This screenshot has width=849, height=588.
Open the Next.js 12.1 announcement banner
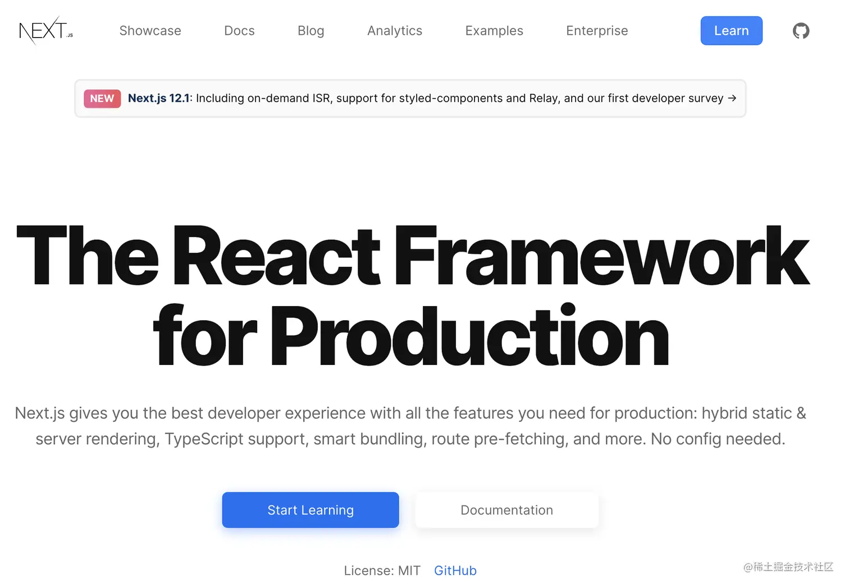(410, 98)
